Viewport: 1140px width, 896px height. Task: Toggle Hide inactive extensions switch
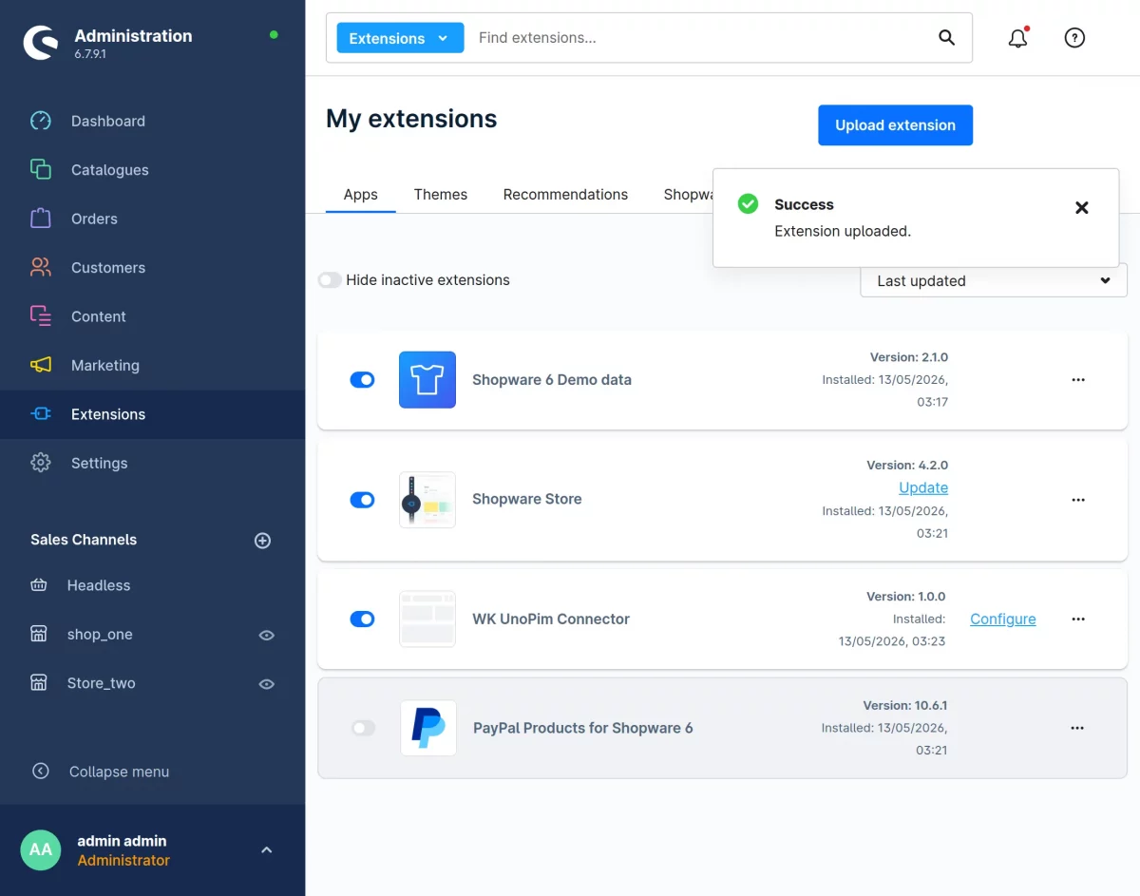(330, 280)
